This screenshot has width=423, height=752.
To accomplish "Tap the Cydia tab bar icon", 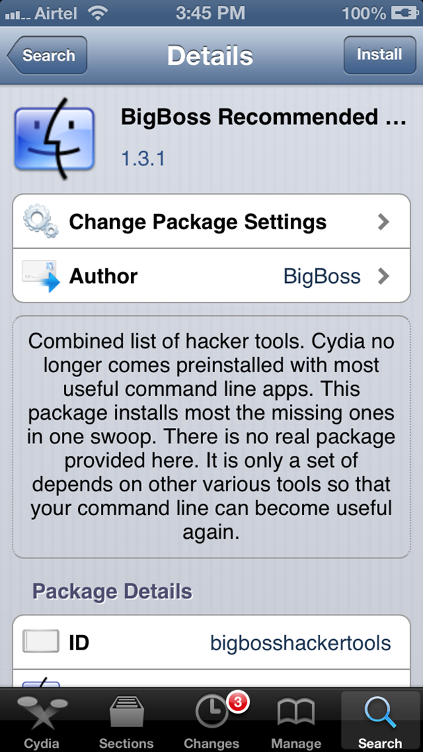I will (x=42, y=714).
